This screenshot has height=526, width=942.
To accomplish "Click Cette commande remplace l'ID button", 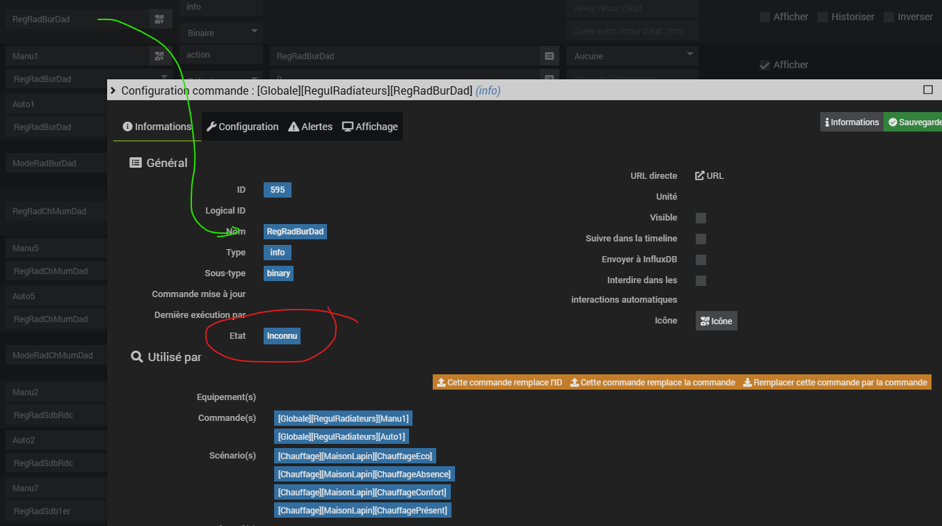I will pos(499,383).
